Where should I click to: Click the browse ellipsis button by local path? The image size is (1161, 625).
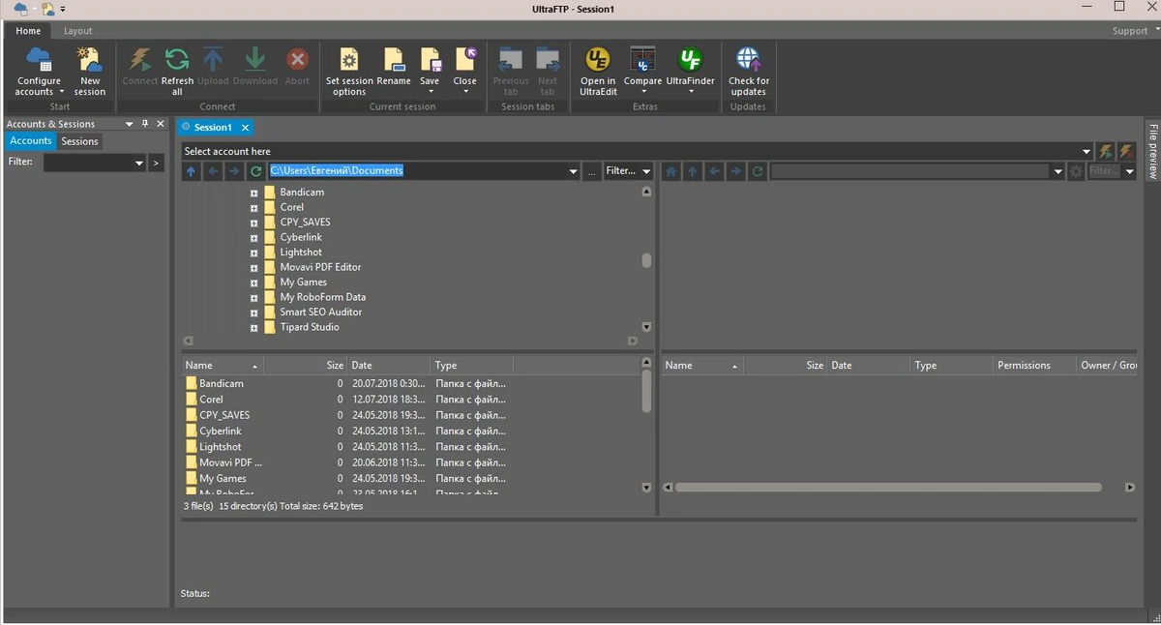591,171
